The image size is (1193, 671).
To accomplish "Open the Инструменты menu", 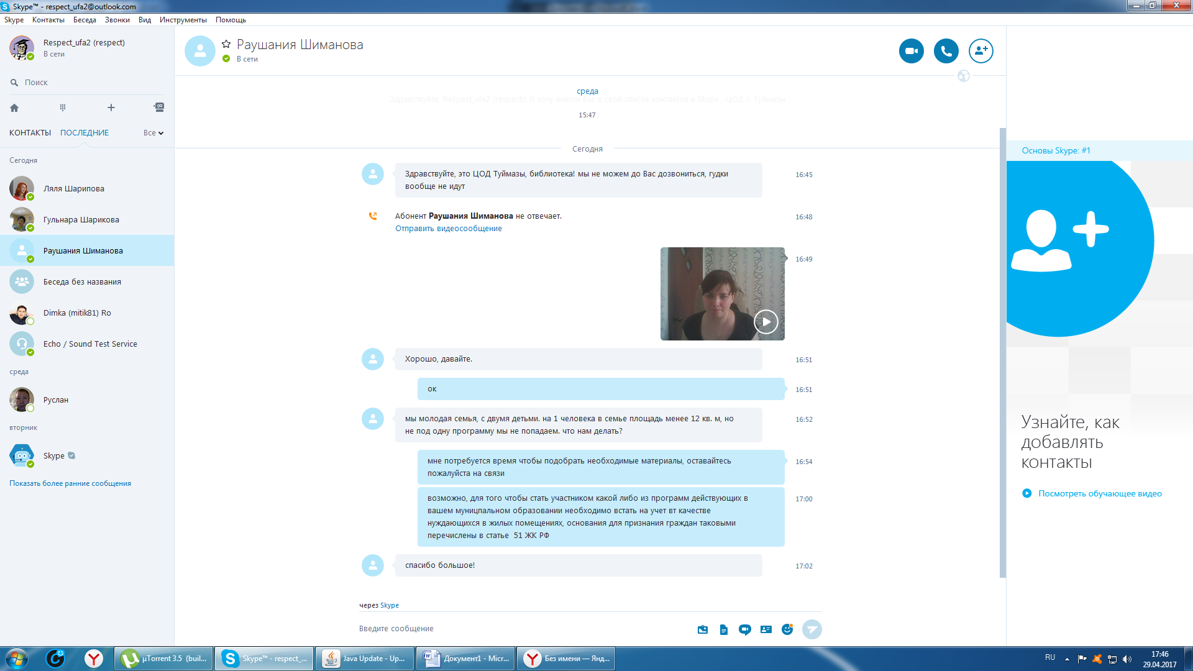I will [183, 20].
